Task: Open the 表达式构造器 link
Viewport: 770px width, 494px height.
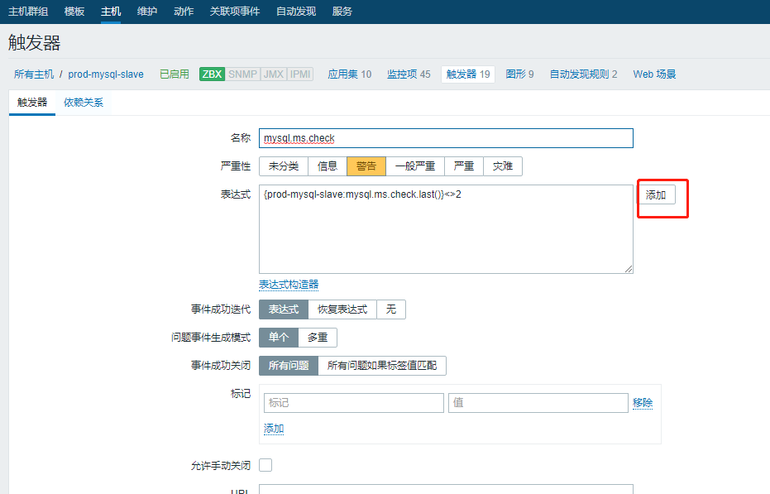Action: pyautogui.click(x=289, y=285)
